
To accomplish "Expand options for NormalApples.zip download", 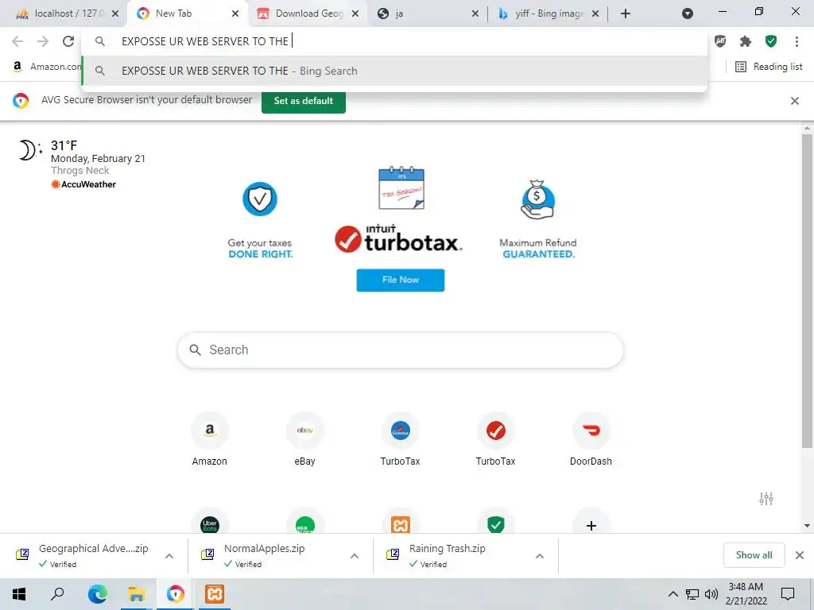I will pos(355,556).
